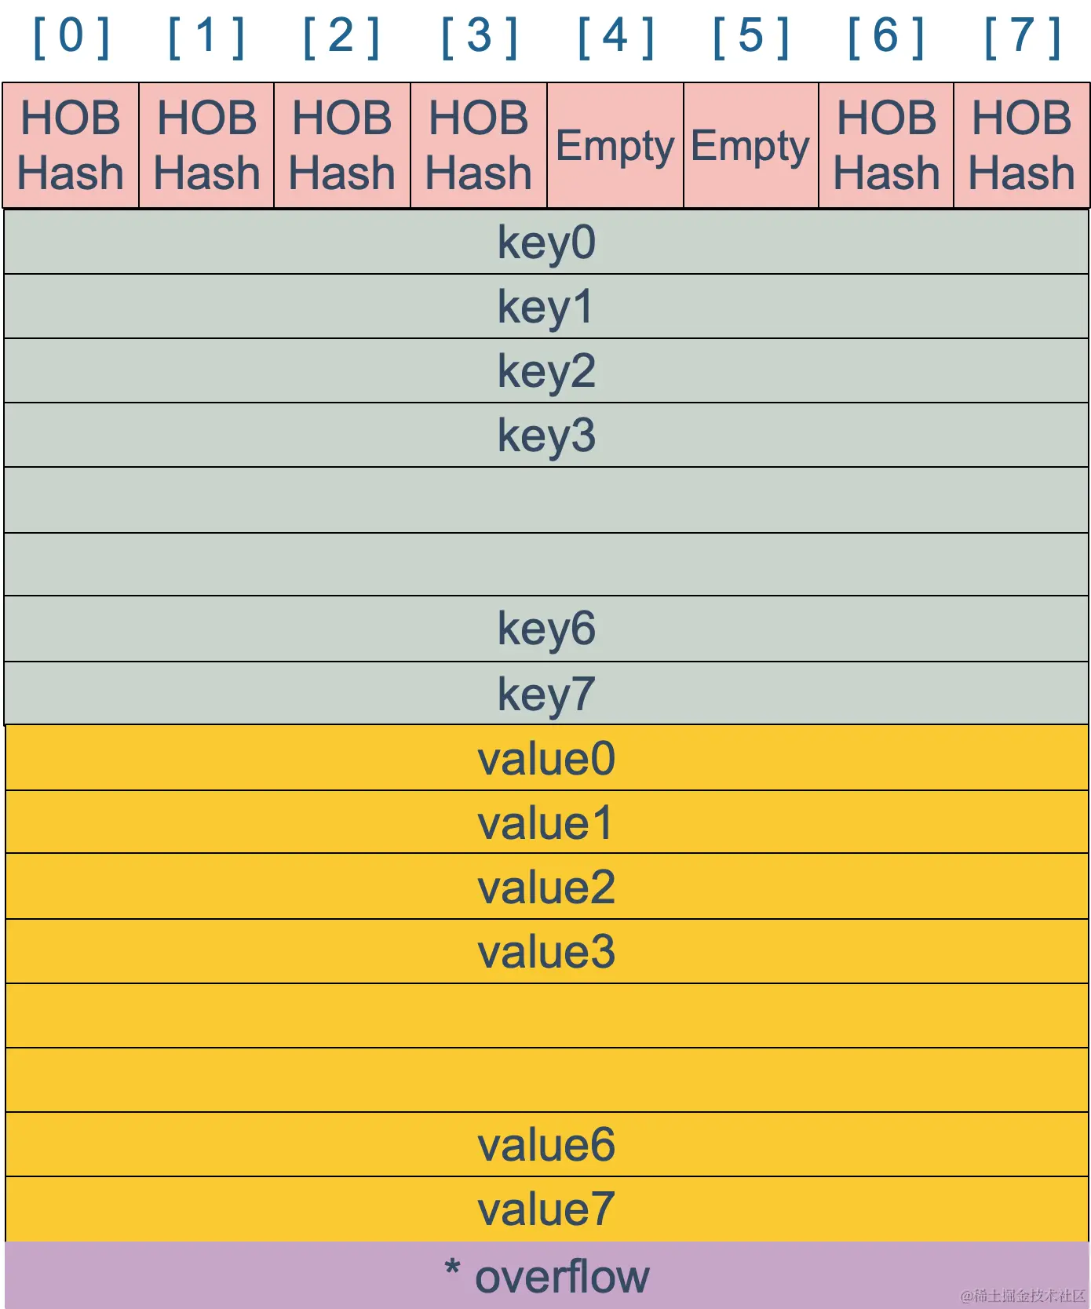The width and height of the screenshot is (1091, 1309).
Task: Select the index label [7]
Action: click(x=1023, y=37)
